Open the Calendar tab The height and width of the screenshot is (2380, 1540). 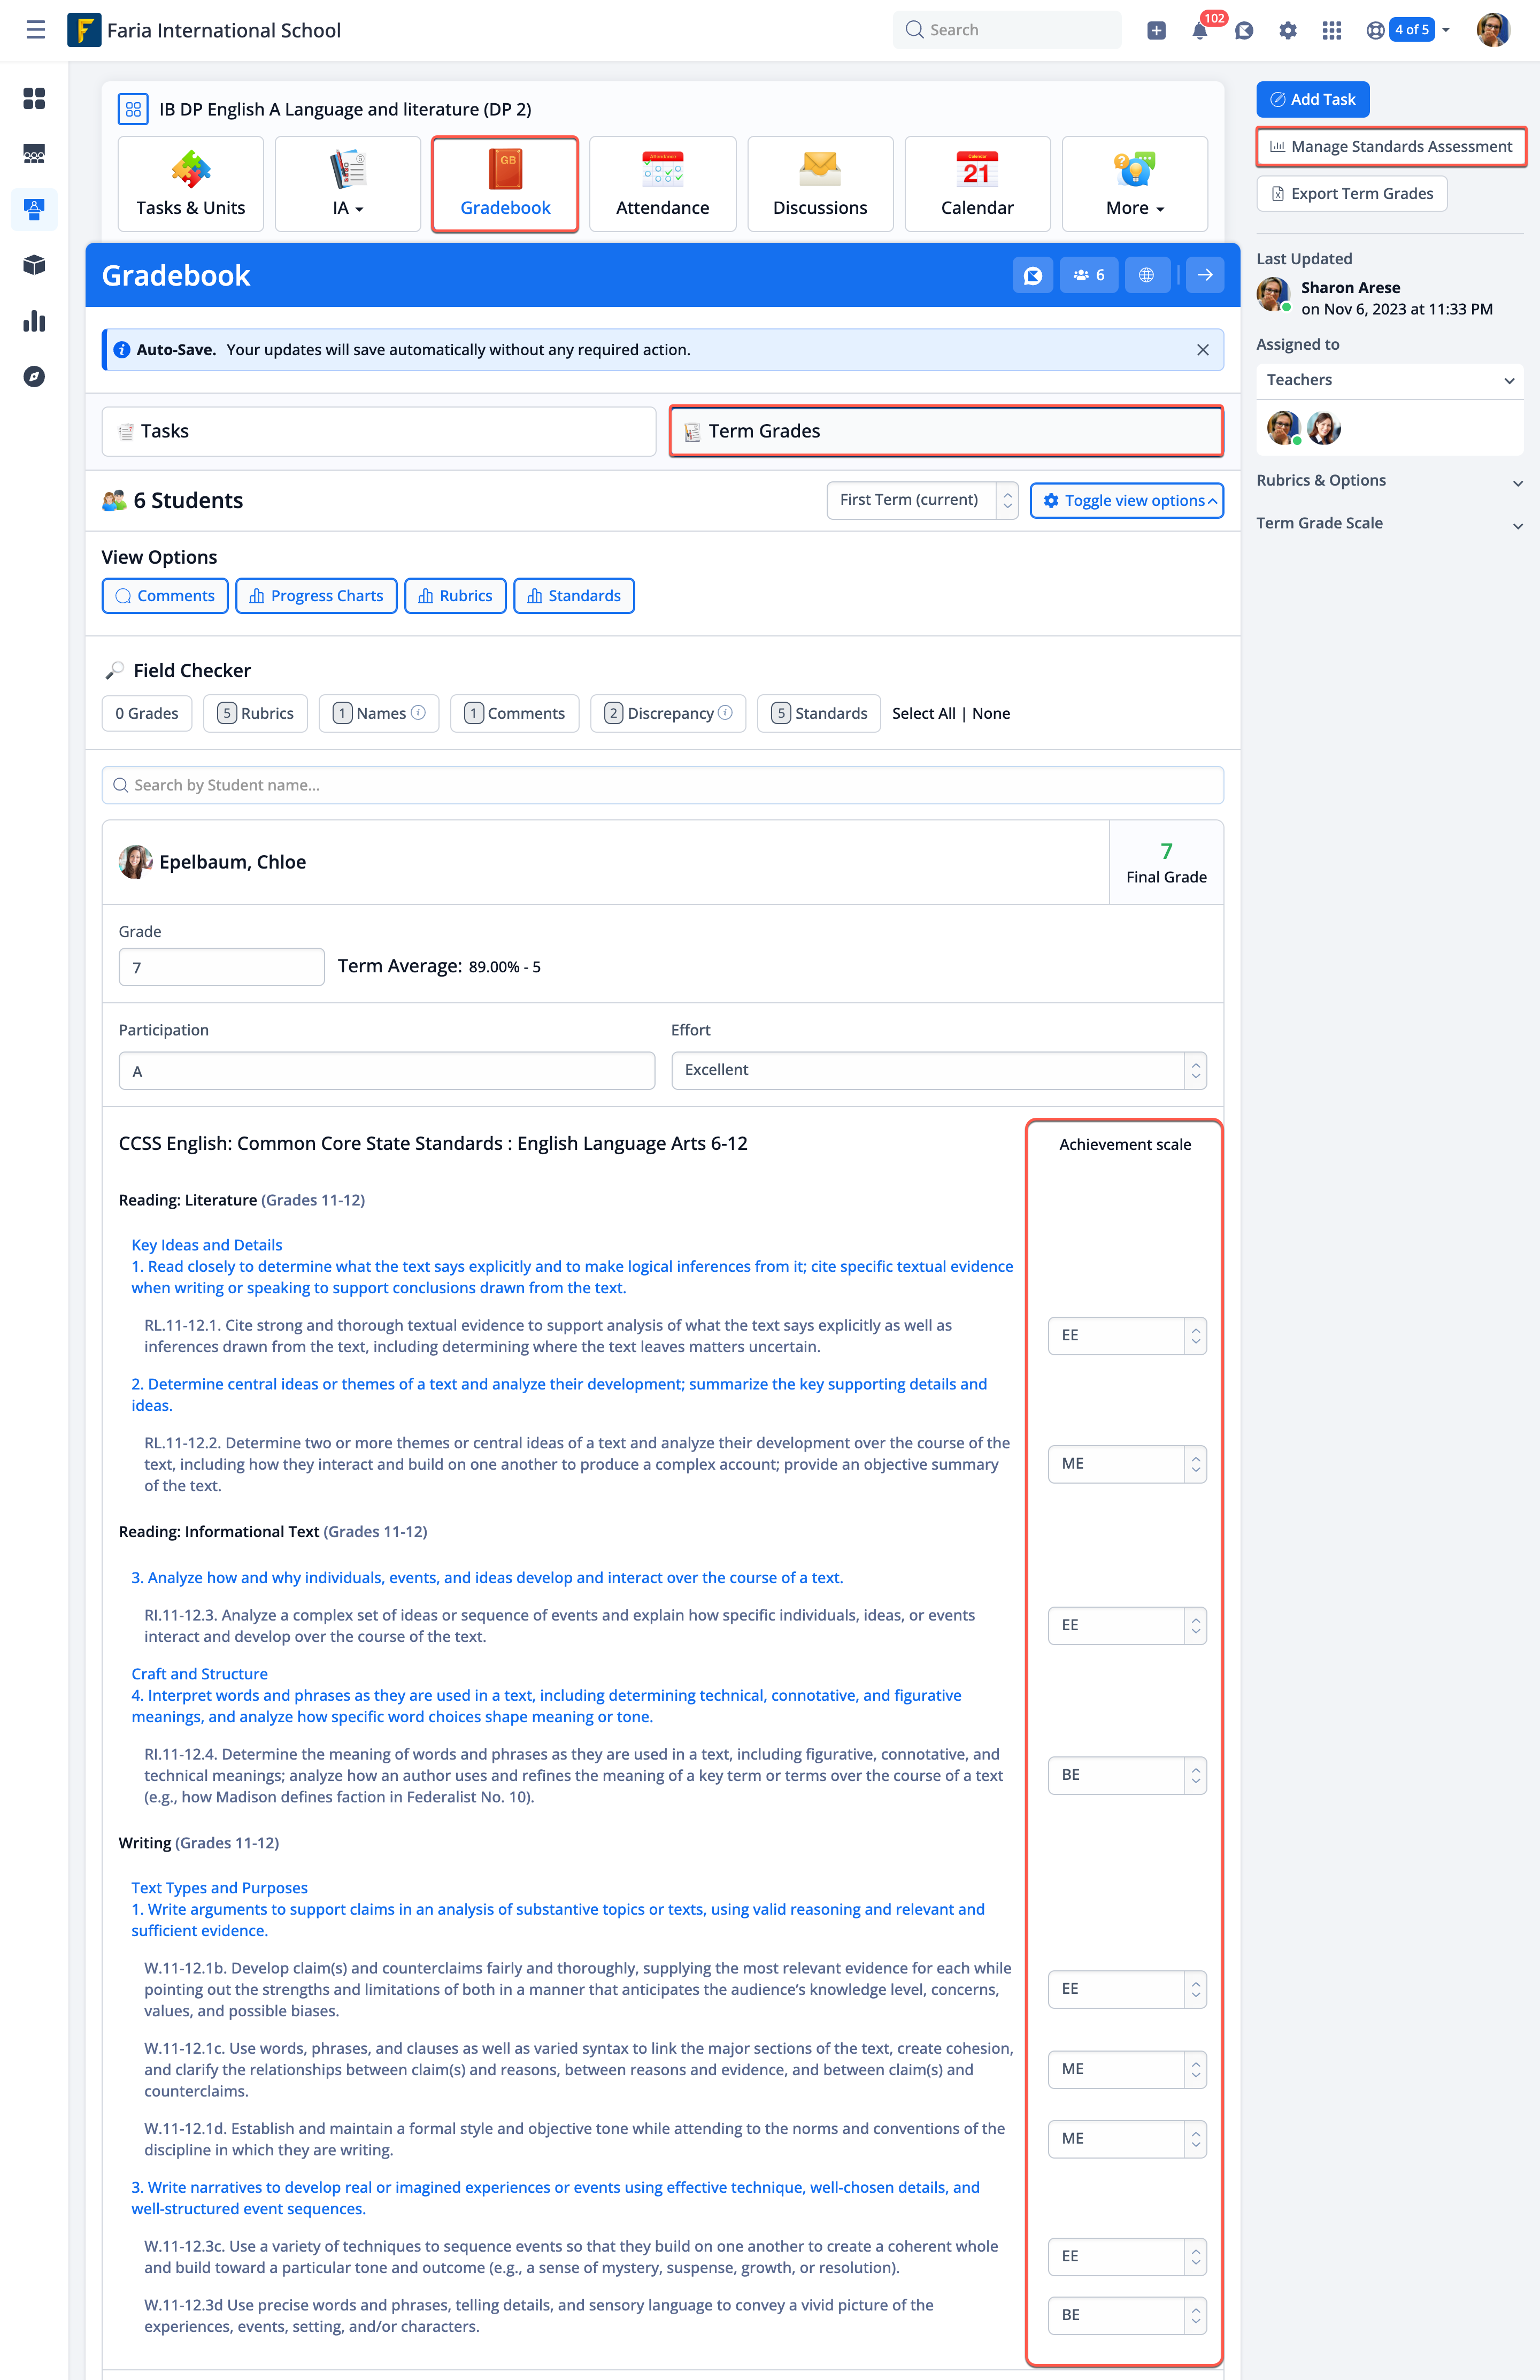[x=976, y=184]
